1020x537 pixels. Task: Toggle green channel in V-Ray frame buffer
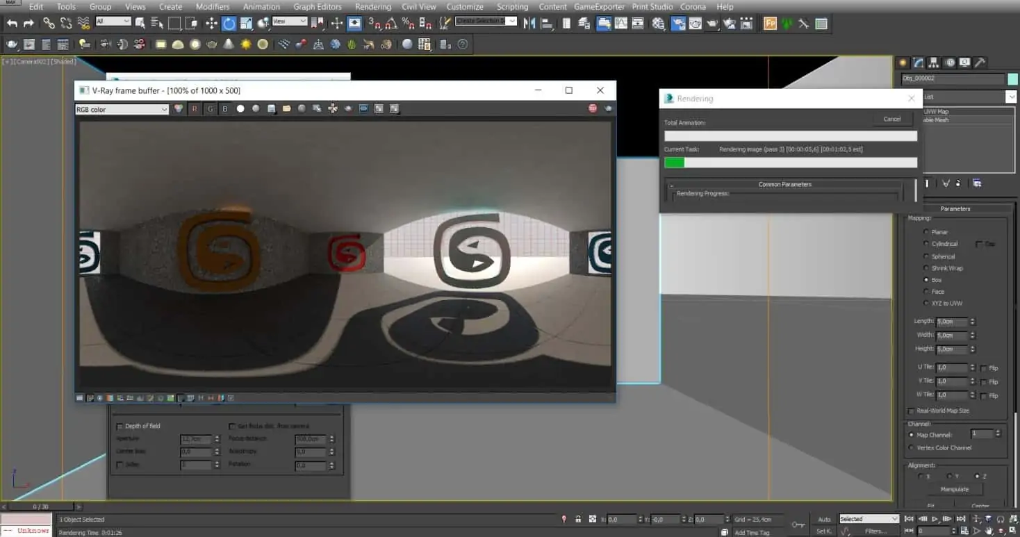coord(210,109)
